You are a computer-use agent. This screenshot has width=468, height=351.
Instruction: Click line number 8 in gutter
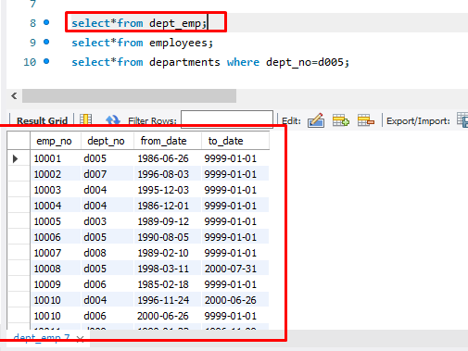(x=32, y=23)
